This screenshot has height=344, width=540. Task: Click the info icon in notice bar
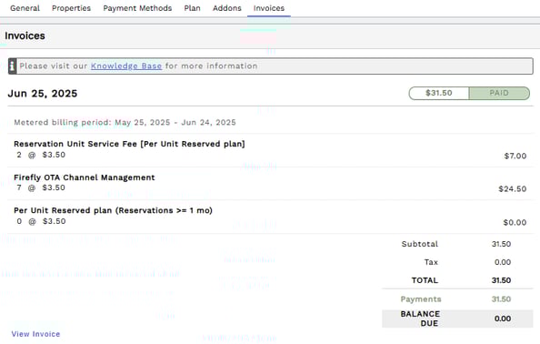coord(13,66)
